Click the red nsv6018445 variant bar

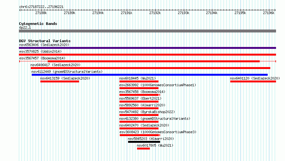(x=139, y=81)
